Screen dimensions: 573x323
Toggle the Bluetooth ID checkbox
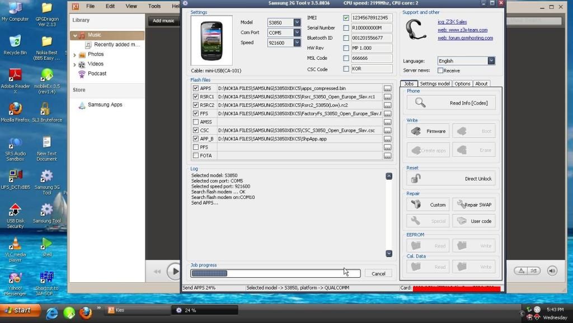tap(346, 38)
